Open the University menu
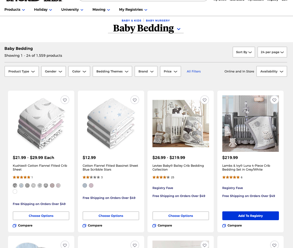Screen dimensions: 293x248 pyautogui.click(x=72, y=10)
